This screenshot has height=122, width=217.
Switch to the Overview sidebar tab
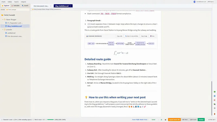click(15, 6)
